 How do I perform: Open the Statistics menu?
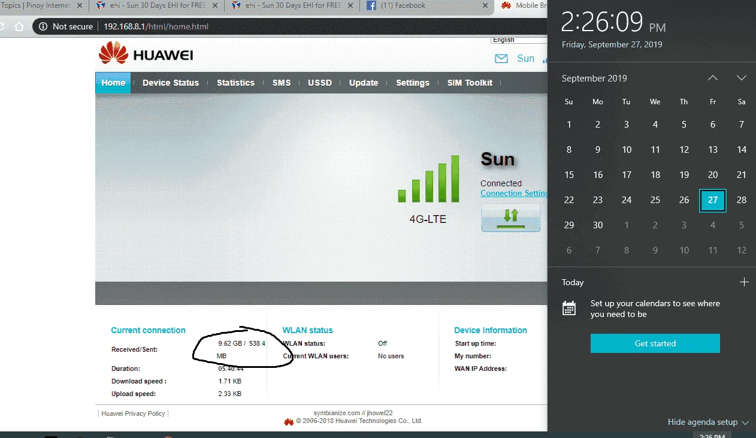point(235,83)
